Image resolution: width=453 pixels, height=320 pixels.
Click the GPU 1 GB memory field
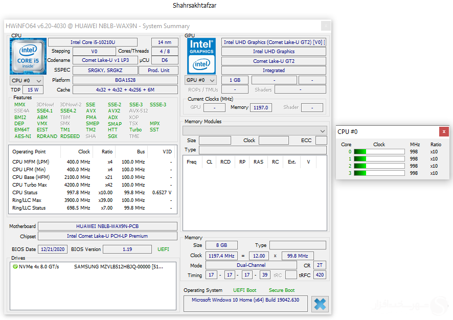(235, 80)
